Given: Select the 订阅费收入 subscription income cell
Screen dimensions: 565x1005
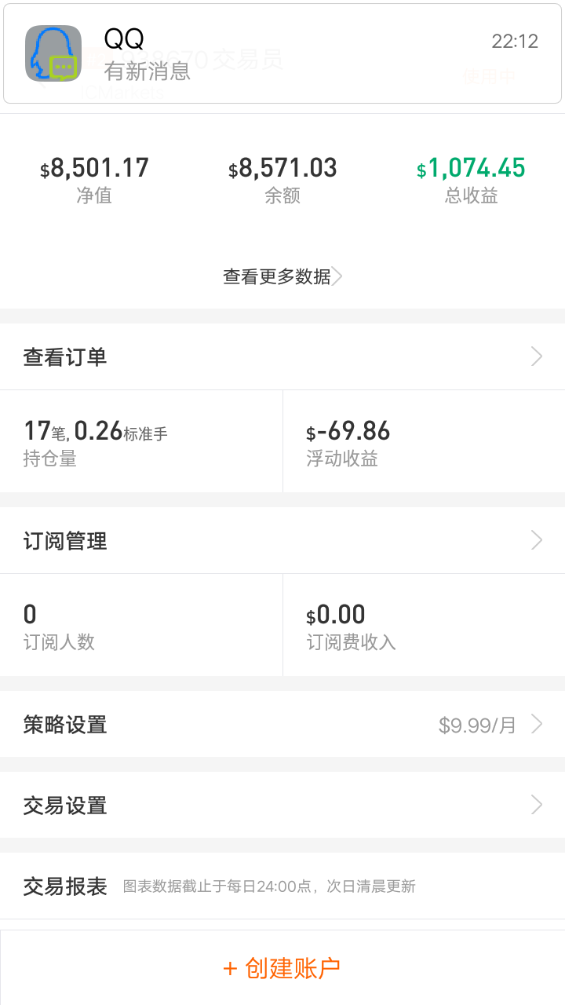Looking at the screenshot, I should coord(424,626).
